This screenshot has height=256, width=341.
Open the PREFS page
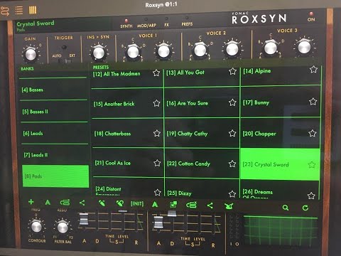tap(187, 22)
